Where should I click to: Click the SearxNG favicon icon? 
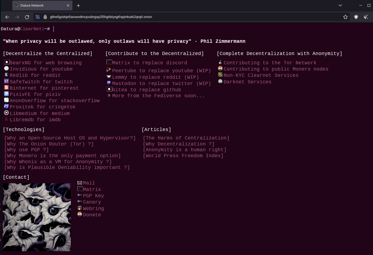point(7,62)
